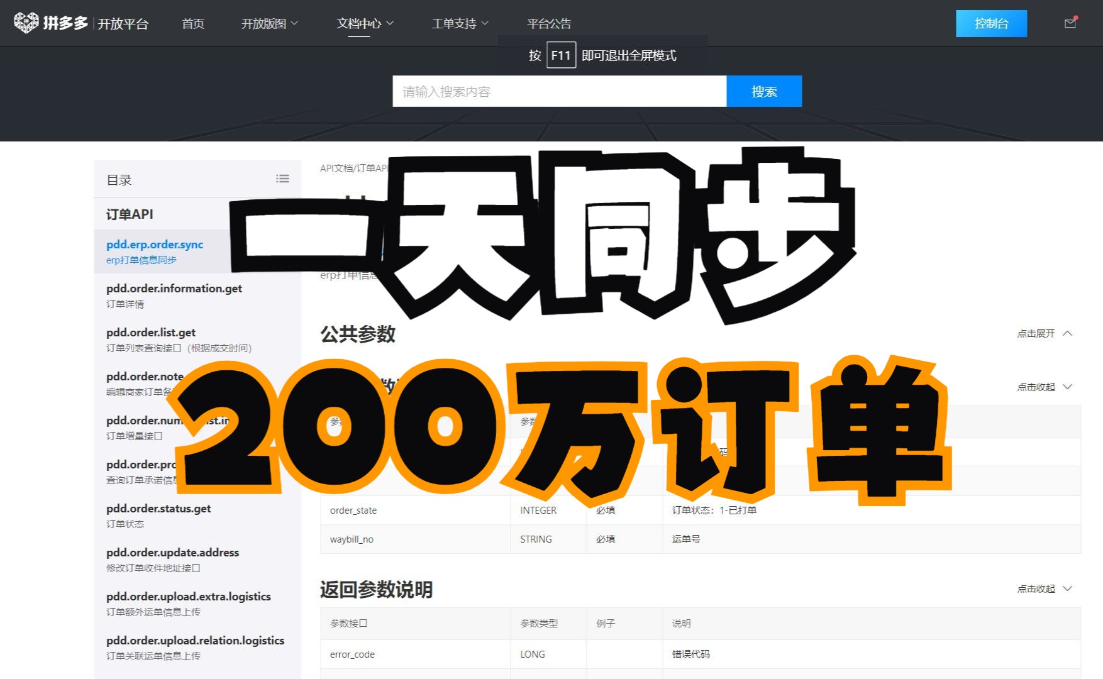Focus the 请输入搜索内容 search box
The image size is (1103, 679).
560,91
